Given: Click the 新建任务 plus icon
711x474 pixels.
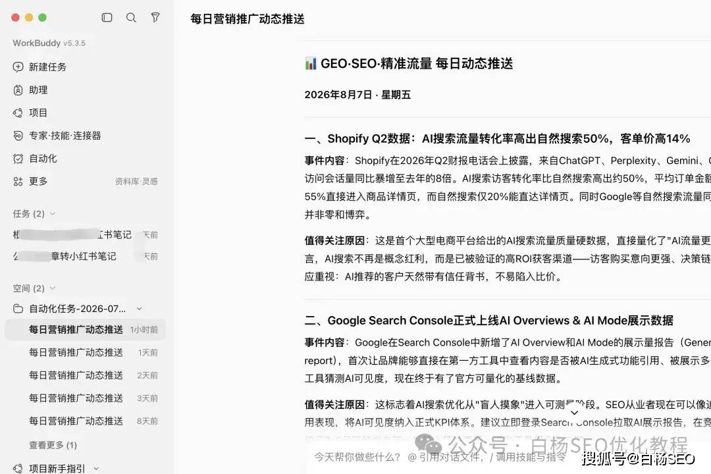Looking at the screenshot, I should tap(18, 67).
